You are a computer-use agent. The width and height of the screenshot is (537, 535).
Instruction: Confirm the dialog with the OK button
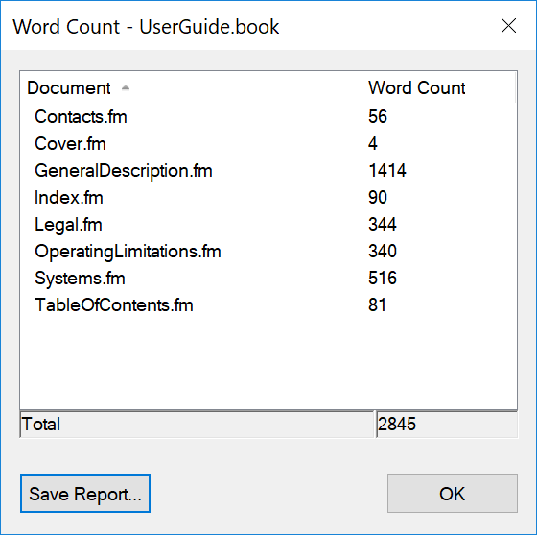coord(453,494)
